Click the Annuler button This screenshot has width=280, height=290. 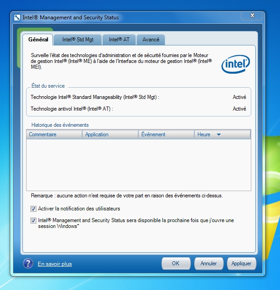click(x=209, y=263)
